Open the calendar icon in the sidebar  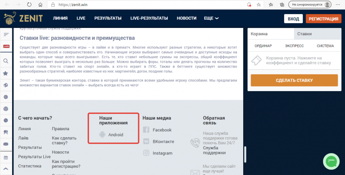click(6, 157)
